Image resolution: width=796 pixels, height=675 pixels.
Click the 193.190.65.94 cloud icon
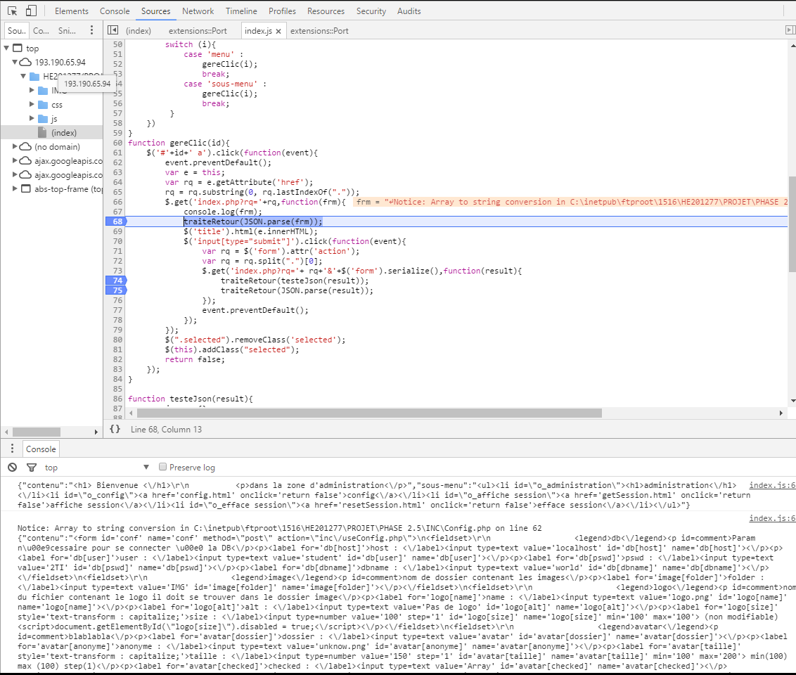(25, 62)
